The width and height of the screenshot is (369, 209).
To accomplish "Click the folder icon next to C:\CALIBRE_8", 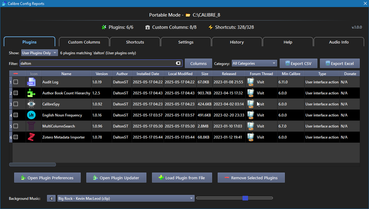I will point(188,15).
